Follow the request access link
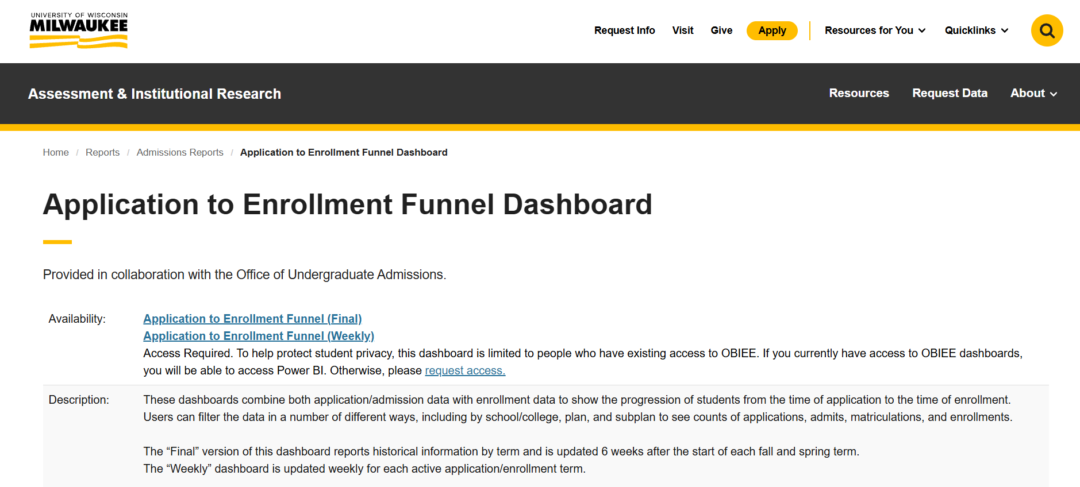1080x487 pixels. pos(465,370)
